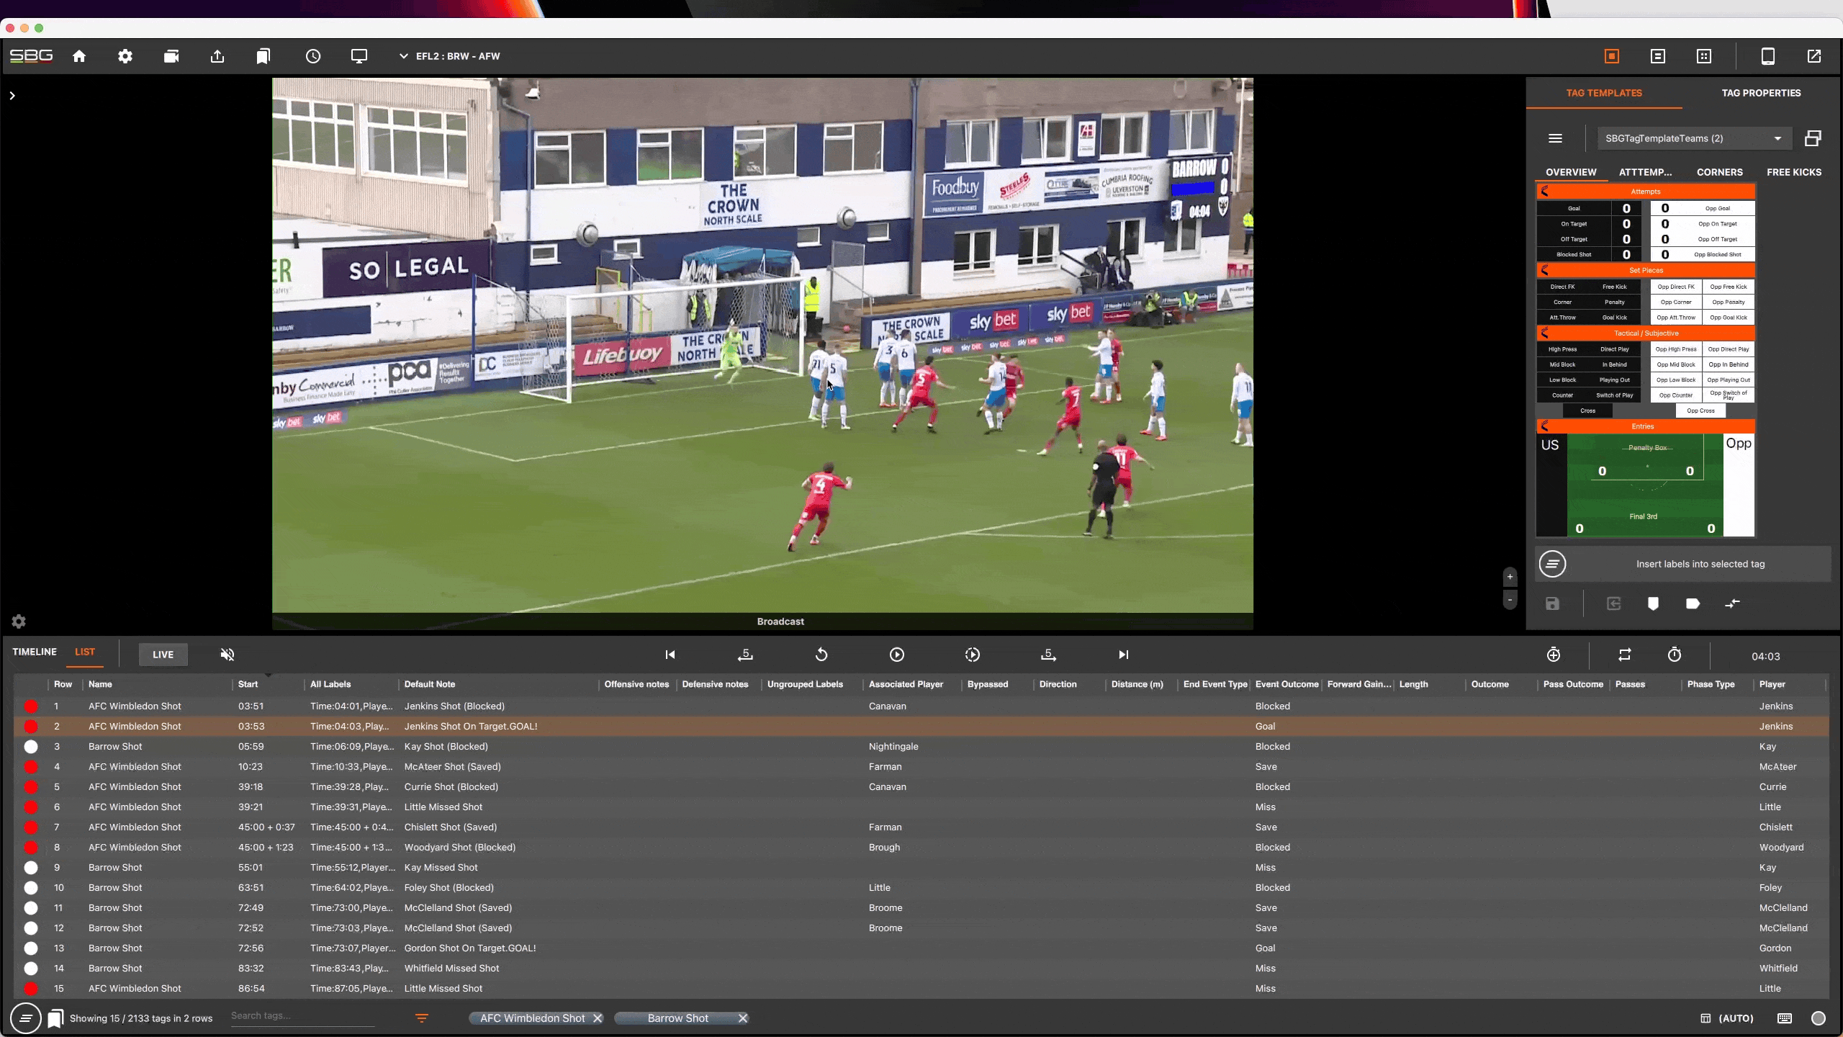The width and height of the screenshot is (1843, 1037).
Task: Collapse the Entries section header
Action: (x=1646, y=426)
